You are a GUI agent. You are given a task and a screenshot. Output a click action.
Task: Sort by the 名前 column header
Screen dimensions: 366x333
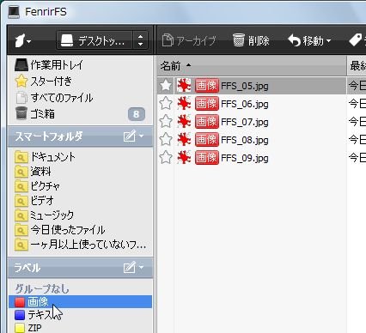[252, 66]
